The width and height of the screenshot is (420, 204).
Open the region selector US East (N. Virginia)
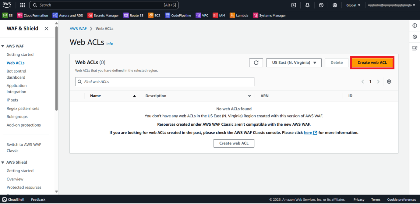[x=294, y=63]
